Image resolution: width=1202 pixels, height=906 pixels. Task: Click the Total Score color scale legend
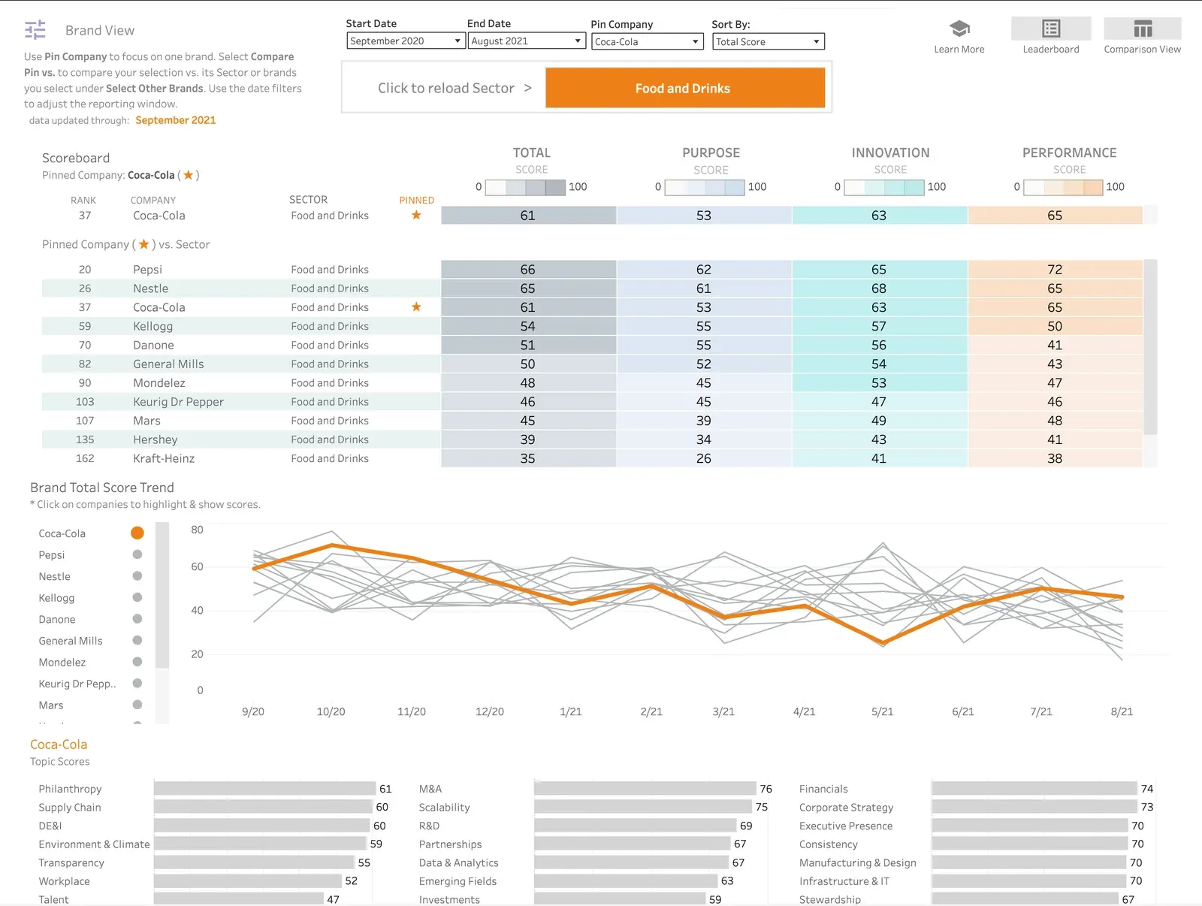pyautogui.click(x=525, y=187)
